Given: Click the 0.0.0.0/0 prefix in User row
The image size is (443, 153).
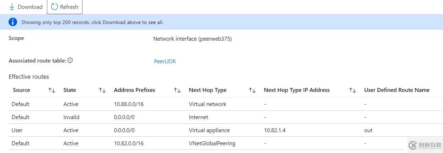Looking at the screenshot, I should pyautogui.click(x=124, y=130).
